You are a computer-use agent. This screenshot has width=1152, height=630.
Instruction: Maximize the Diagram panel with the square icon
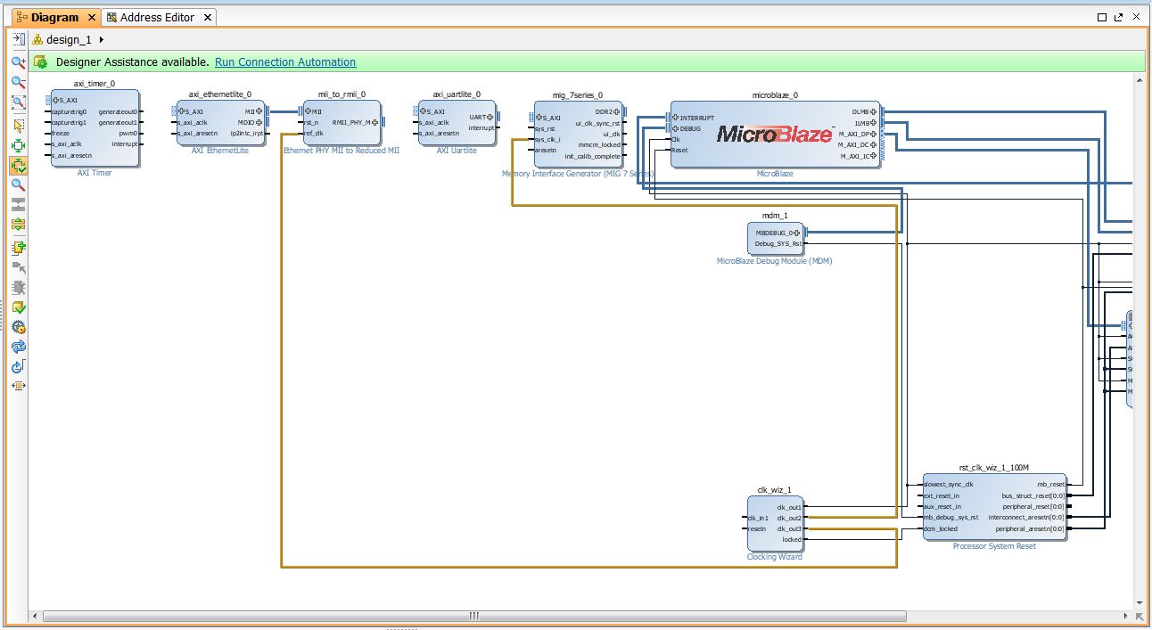1102,17
